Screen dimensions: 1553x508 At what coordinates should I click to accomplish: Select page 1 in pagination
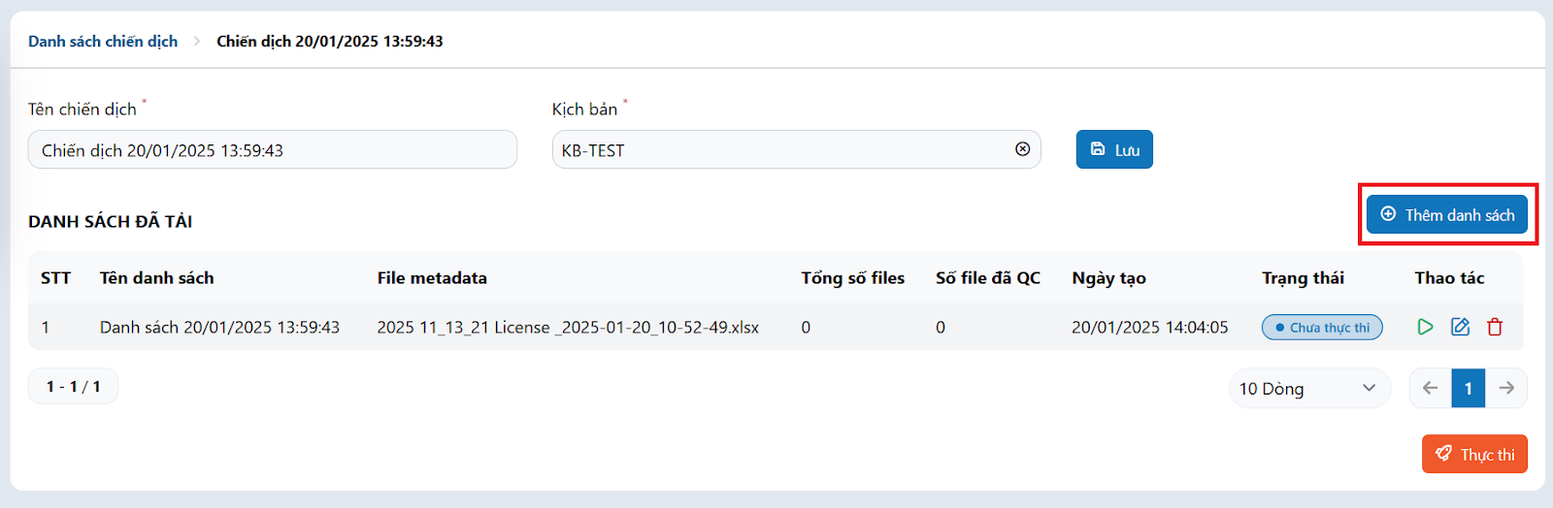(x=1469, y=388)
